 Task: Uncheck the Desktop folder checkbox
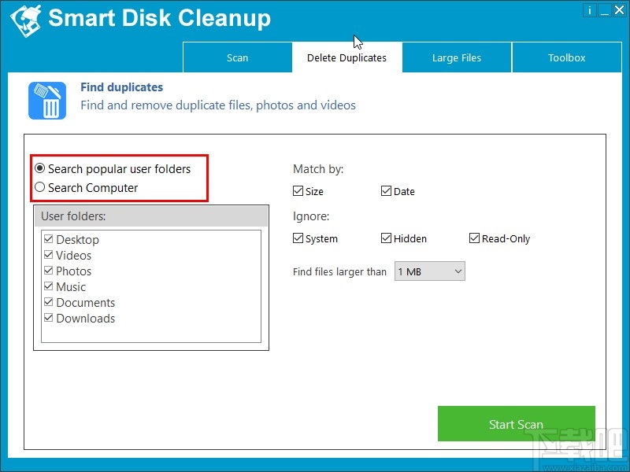pos(49,239)
